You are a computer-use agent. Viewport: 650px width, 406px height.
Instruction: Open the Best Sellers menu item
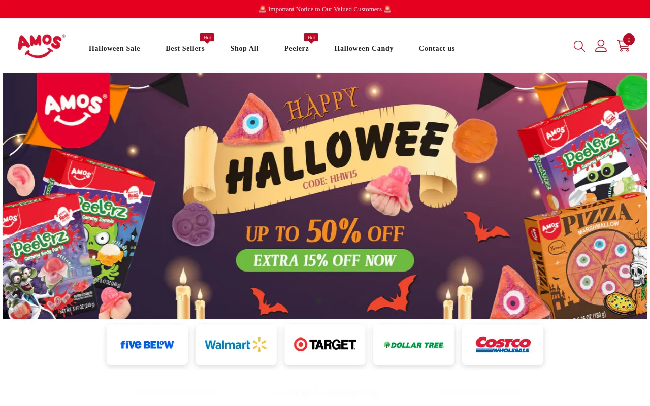coord(185,49)
